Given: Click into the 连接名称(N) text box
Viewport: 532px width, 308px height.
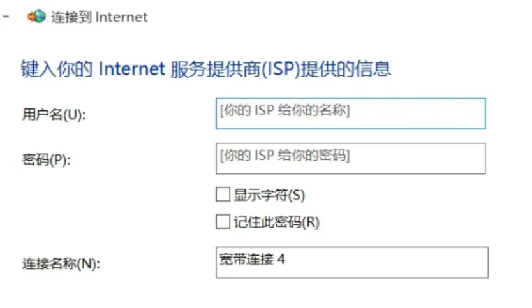Looking at the screenshot, I should click(351, 262).
